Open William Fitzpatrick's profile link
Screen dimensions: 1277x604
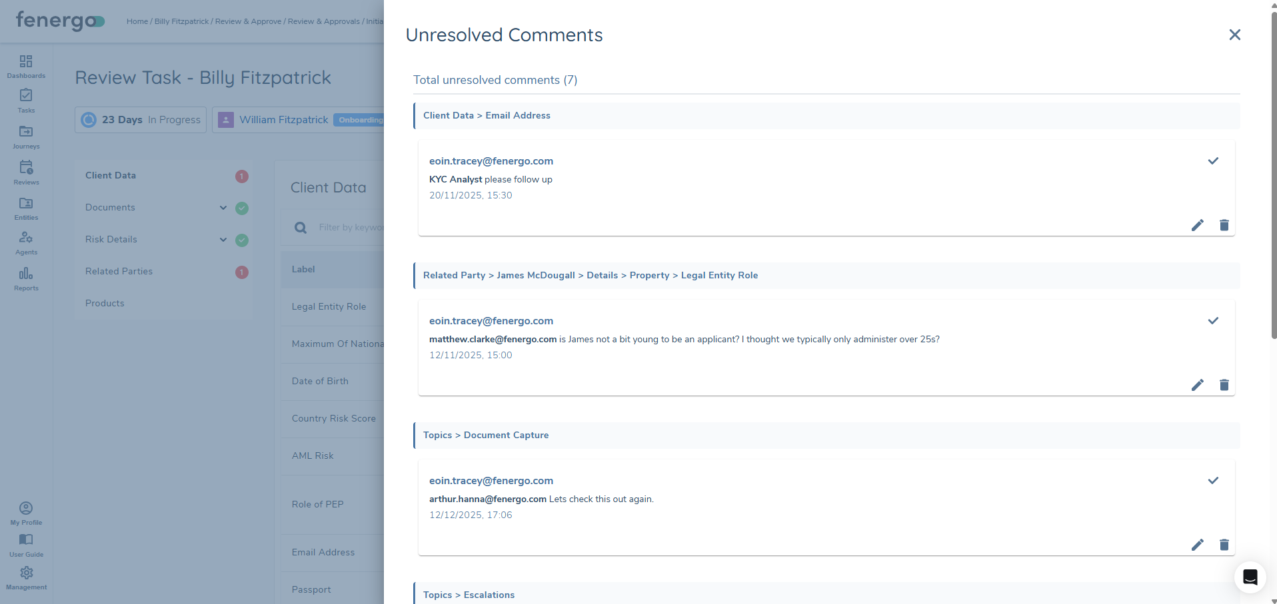pyautogui.click(x=283, y=119)
